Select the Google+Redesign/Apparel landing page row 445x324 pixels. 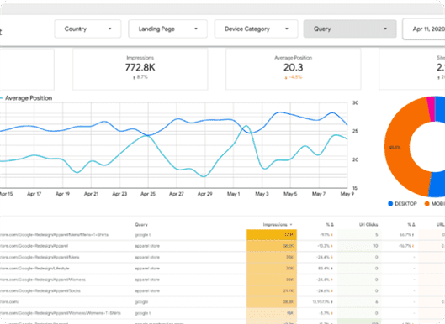coord(222,246)
